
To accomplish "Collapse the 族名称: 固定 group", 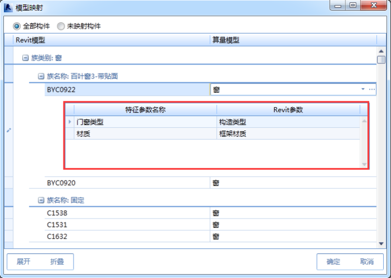I will tap(41, 200).
